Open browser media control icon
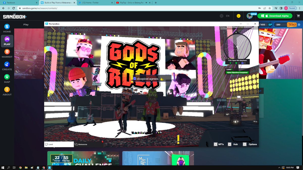303x170 pixels. (x=276, y=8)
